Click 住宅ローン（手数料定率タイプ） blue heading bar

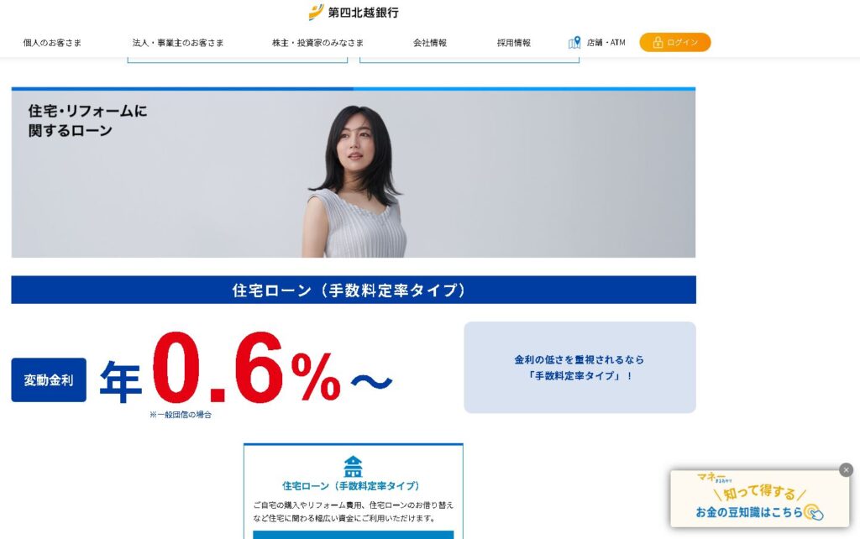click(354, 290)
